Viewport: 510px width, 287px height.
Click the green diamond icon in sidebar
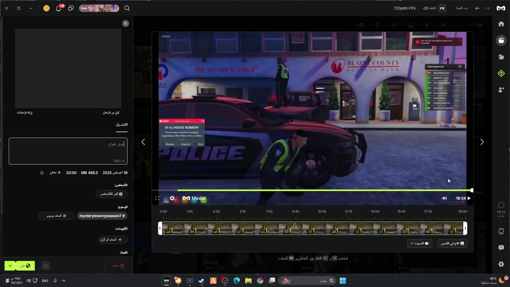pyautogui.click(x=501, y=73)
